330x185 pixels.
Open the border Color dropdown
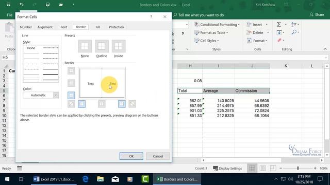click(56, 95)
